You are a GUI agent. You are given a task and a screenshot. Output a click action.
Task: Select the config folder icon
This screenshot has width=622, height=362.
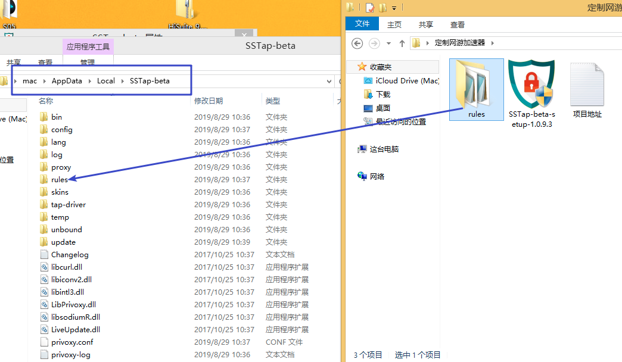click(x=43, y=130)
